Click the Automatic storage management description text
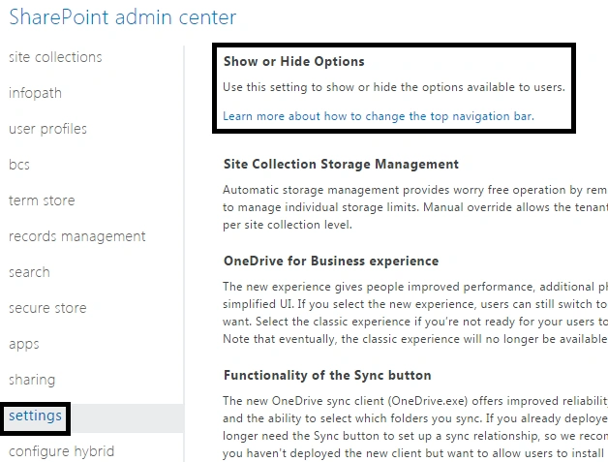Image resolution: width=608 pixels, height=462 pixels. click(415, 207)
